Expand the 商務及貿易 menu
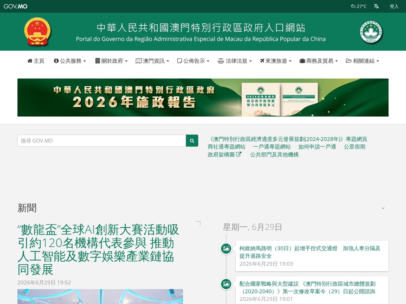The width and height of the screenshot is (406, 304). point(319,61)
